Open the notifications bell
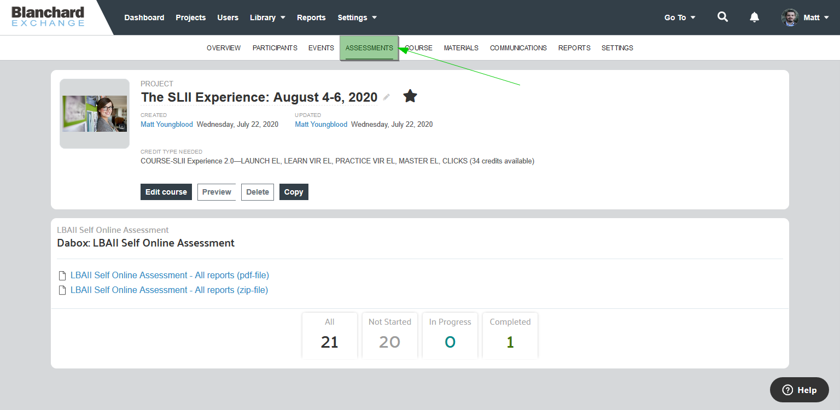 [754, 17]
